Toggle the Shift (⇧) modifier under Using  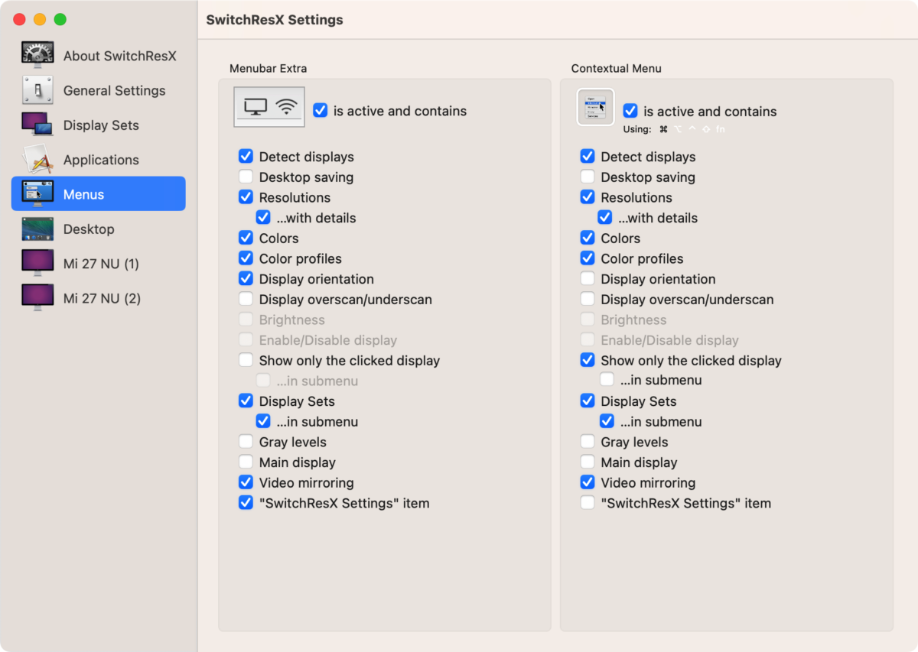pos(705,129)
